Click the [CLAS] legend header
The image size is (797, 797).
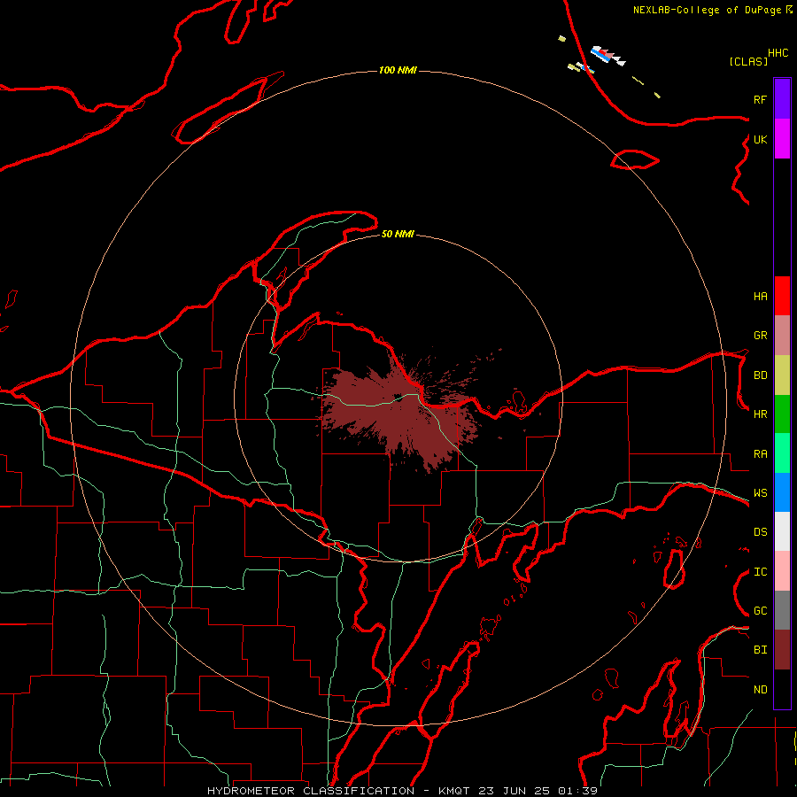pos(748,61)
